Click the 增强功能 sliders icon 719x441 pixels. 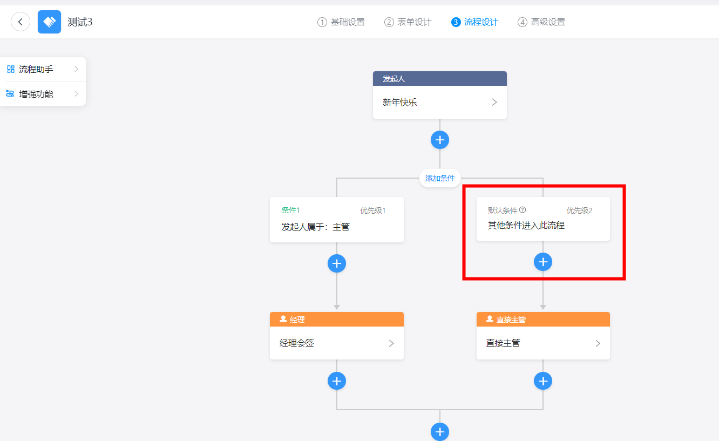pos(10,94)
